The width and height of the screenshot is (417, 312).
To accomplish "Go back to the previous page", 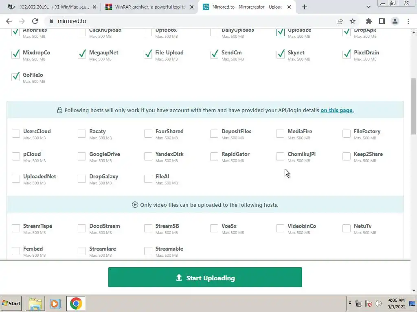I will click(9, 21).
